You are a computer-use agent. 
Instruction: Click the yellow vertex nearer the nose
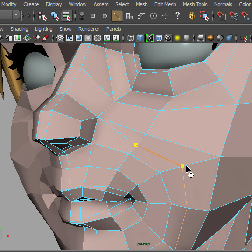pyautogui.click(x=136, y=145)
